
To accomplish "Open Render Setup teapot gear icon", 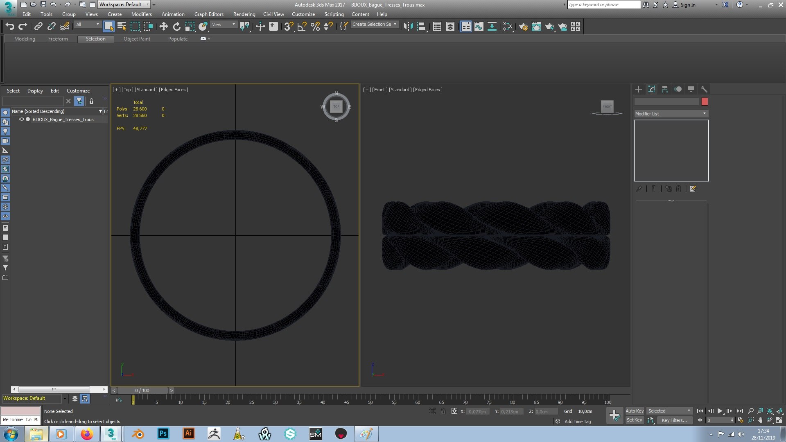I will pos(523,27).
